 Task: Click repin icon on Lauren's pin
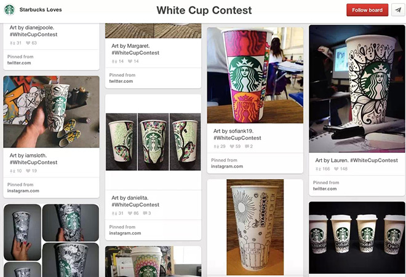(x=318, y=169)
